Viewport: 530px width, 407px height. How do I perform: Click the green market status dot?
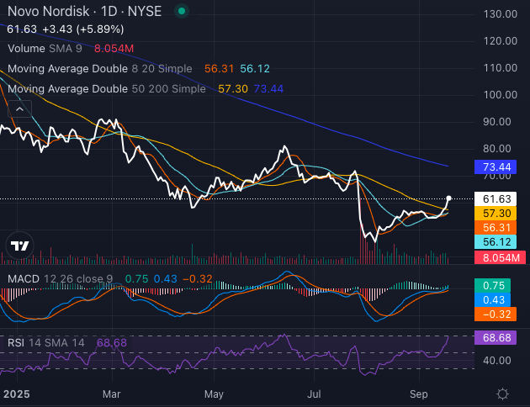coord(182,11)
